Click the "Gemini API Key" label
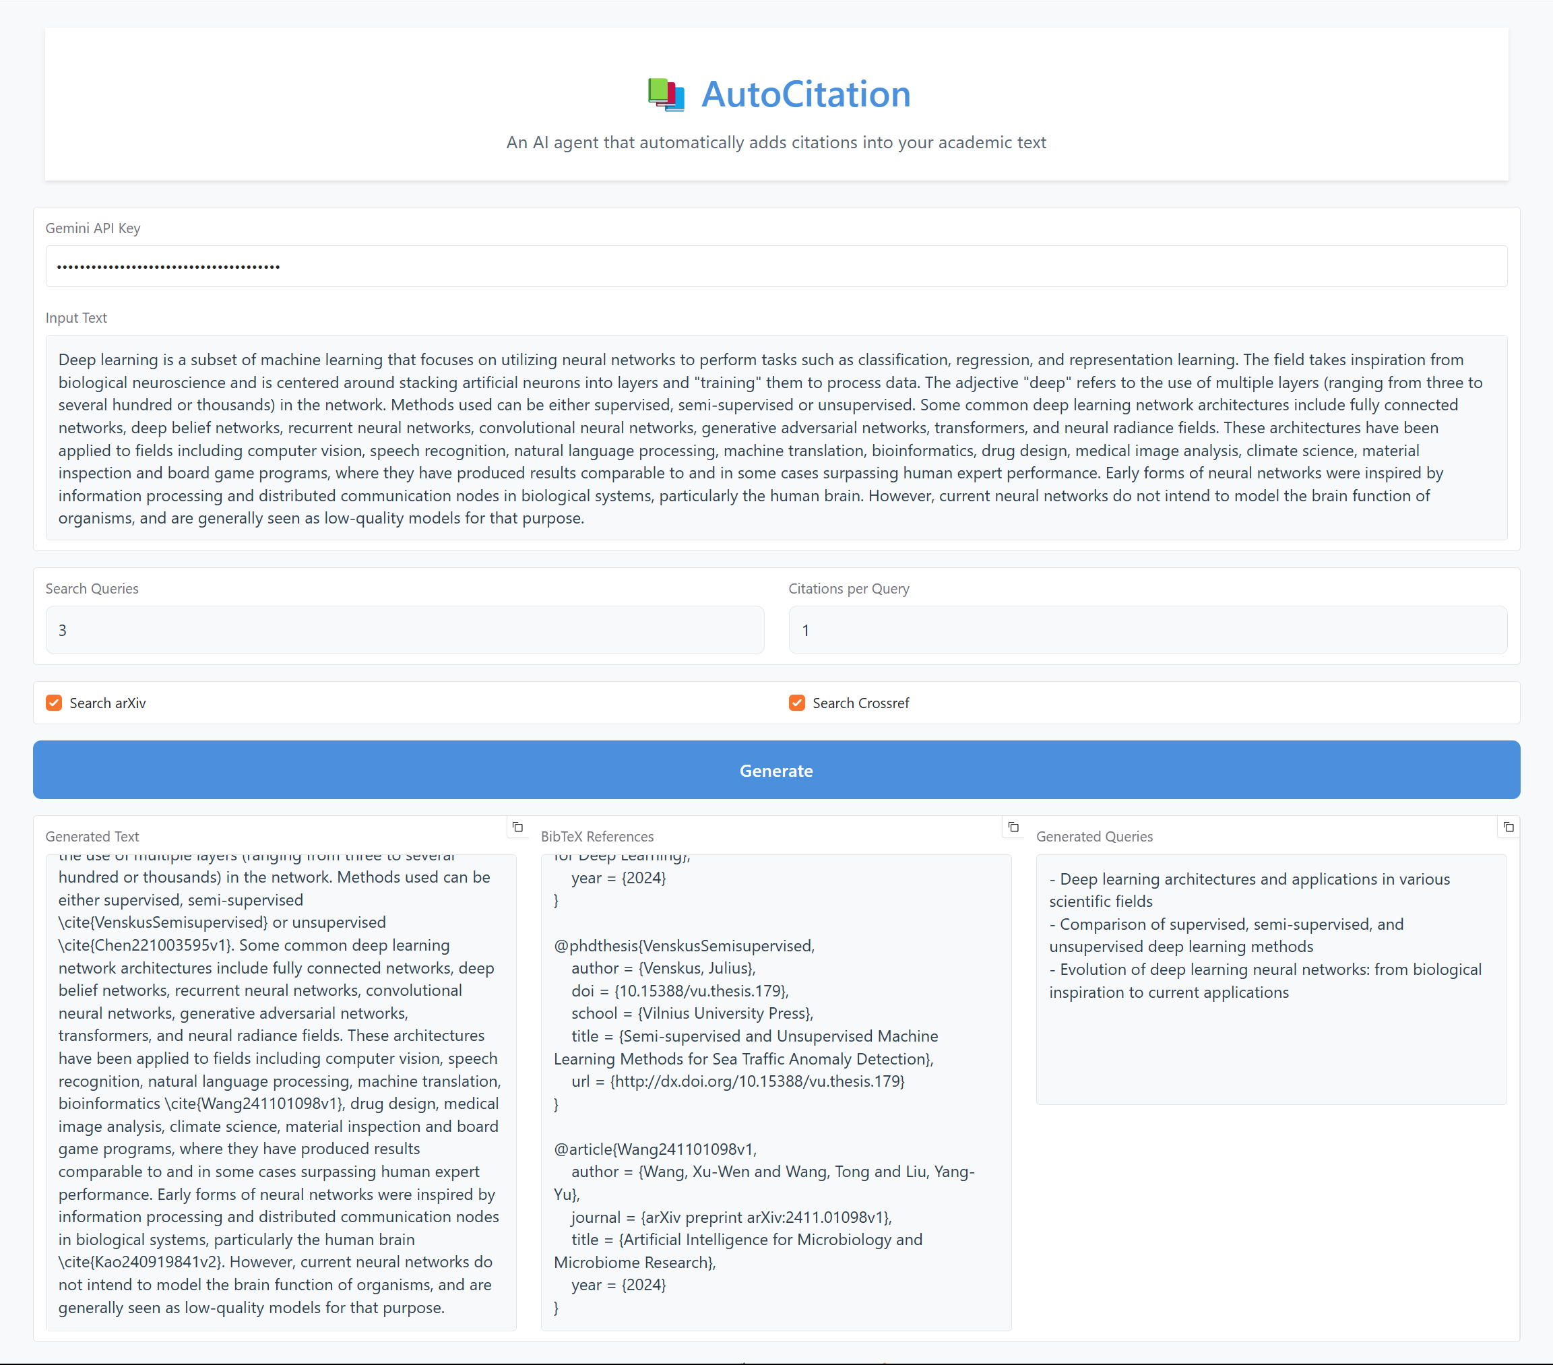 [93, 228]
